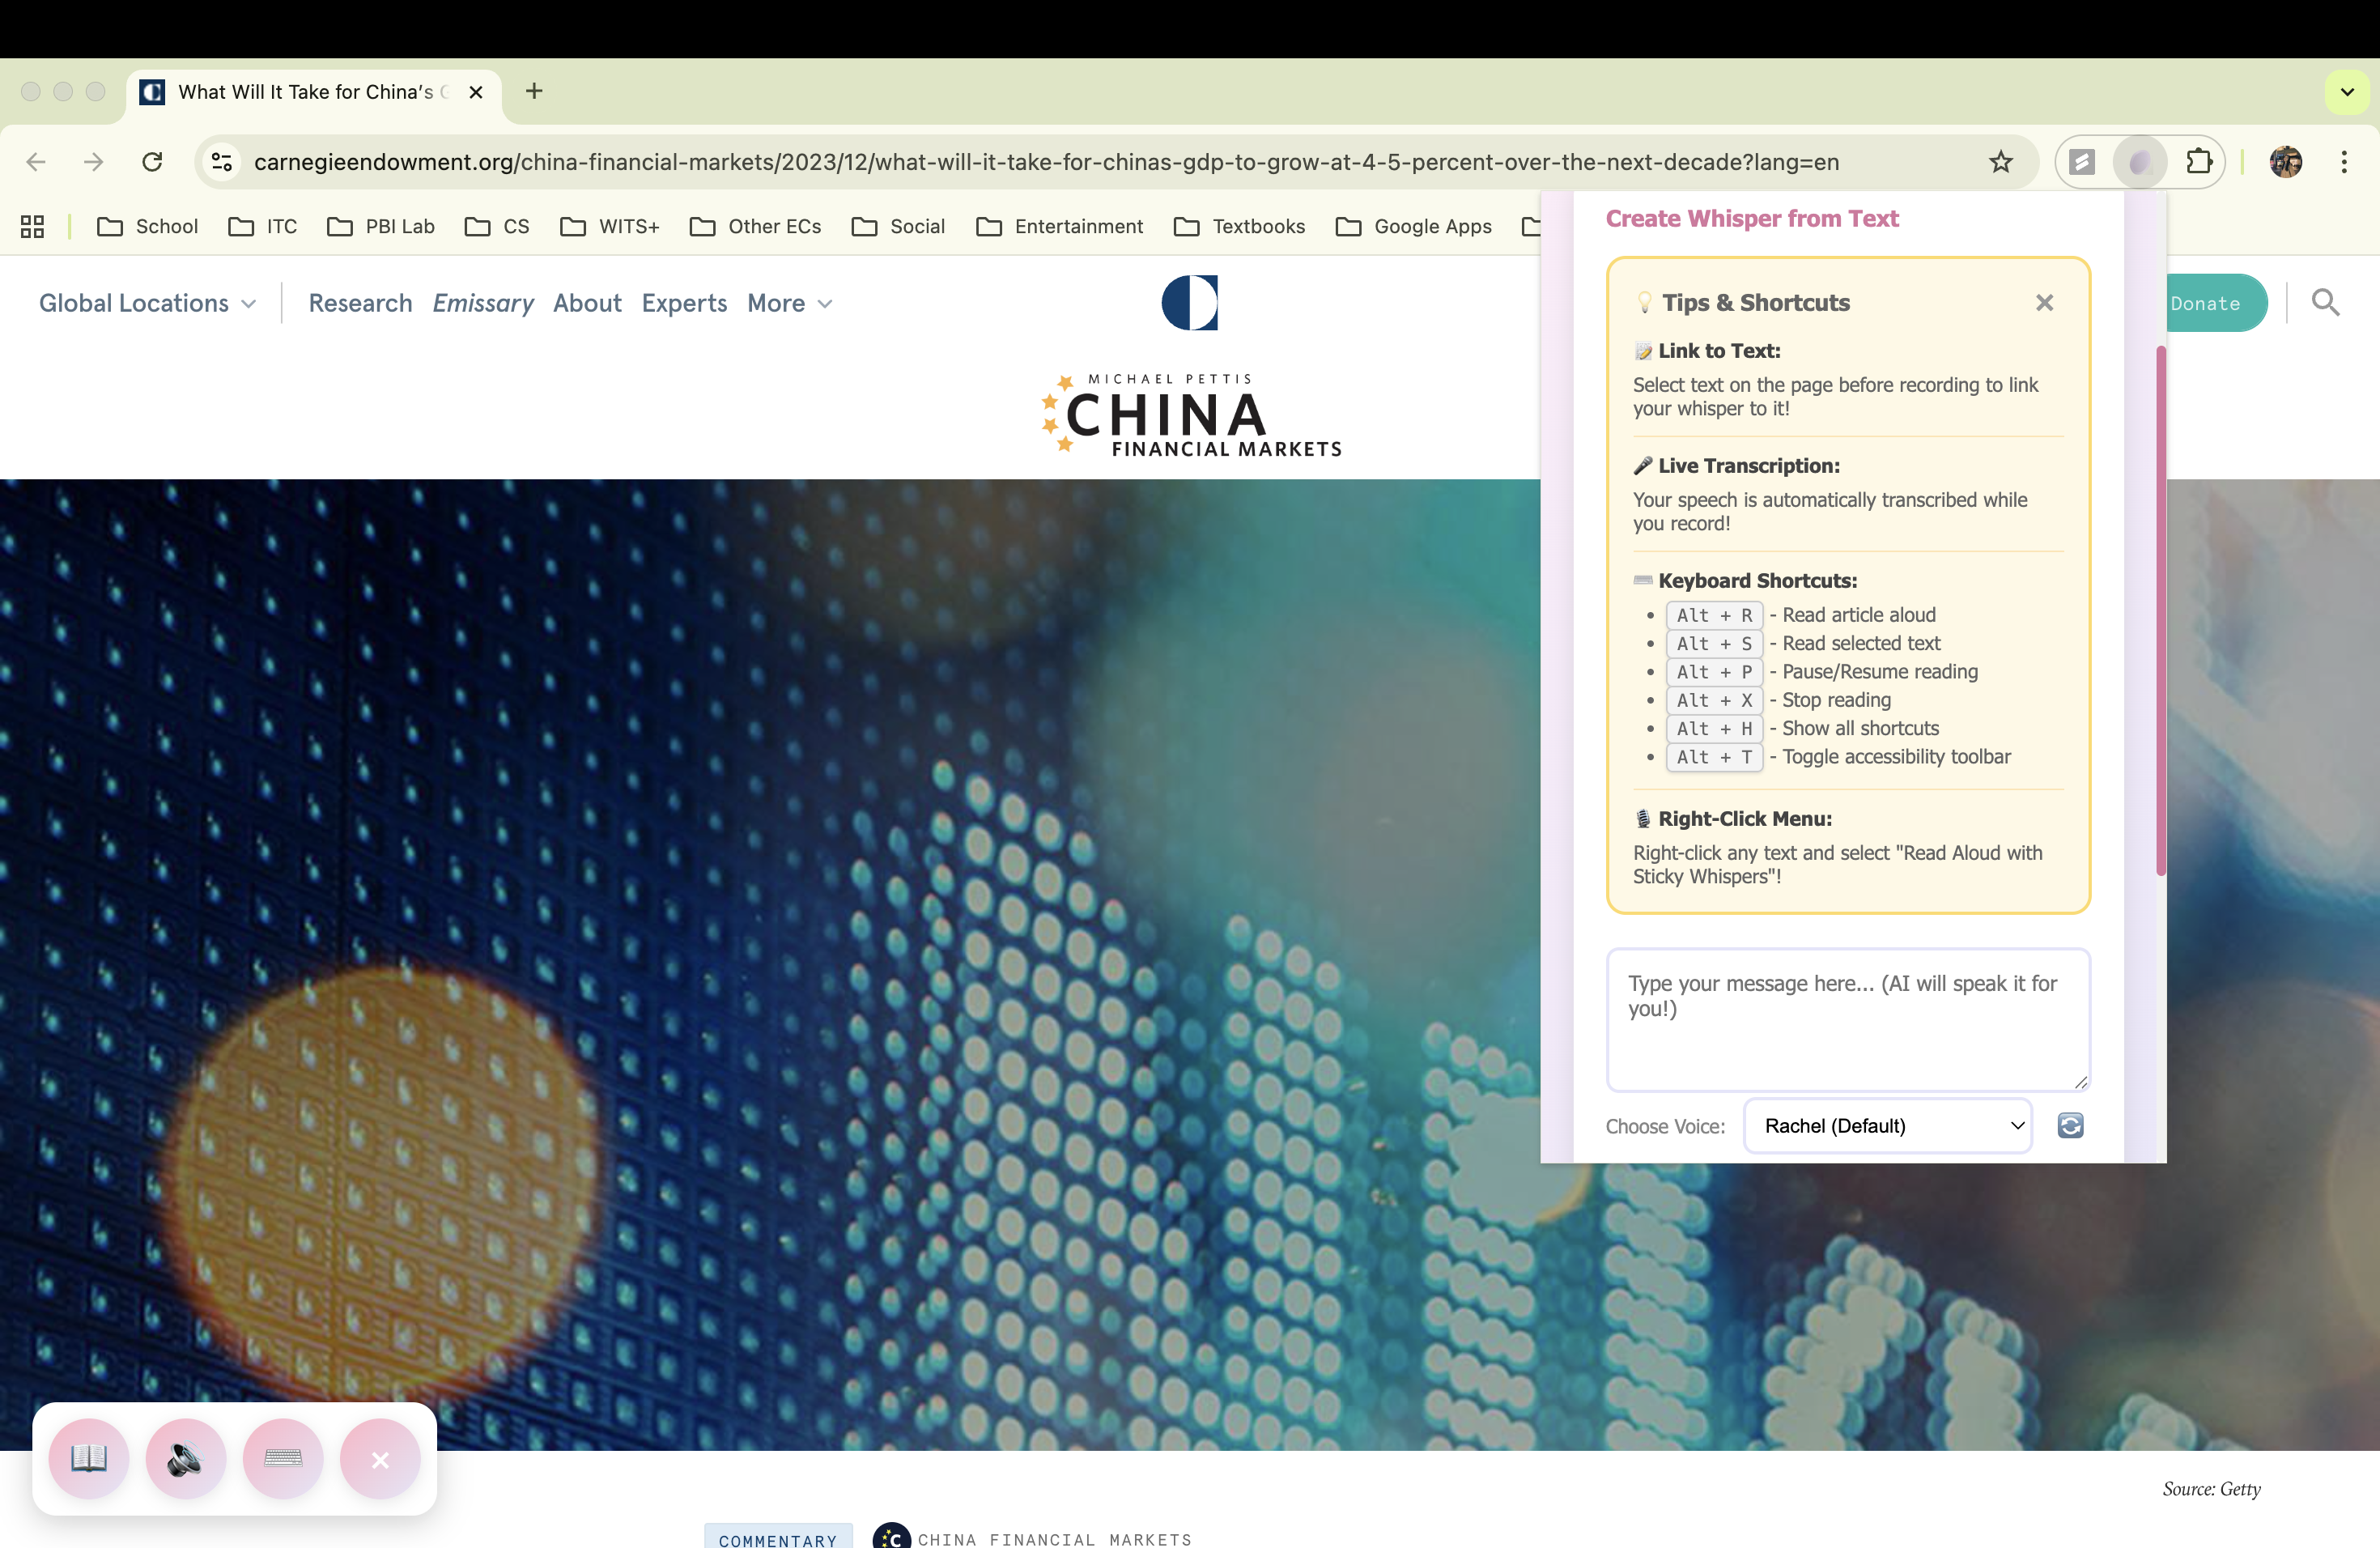Refresh the voice list next to Choose Voice

(x=2070, y=1125)
